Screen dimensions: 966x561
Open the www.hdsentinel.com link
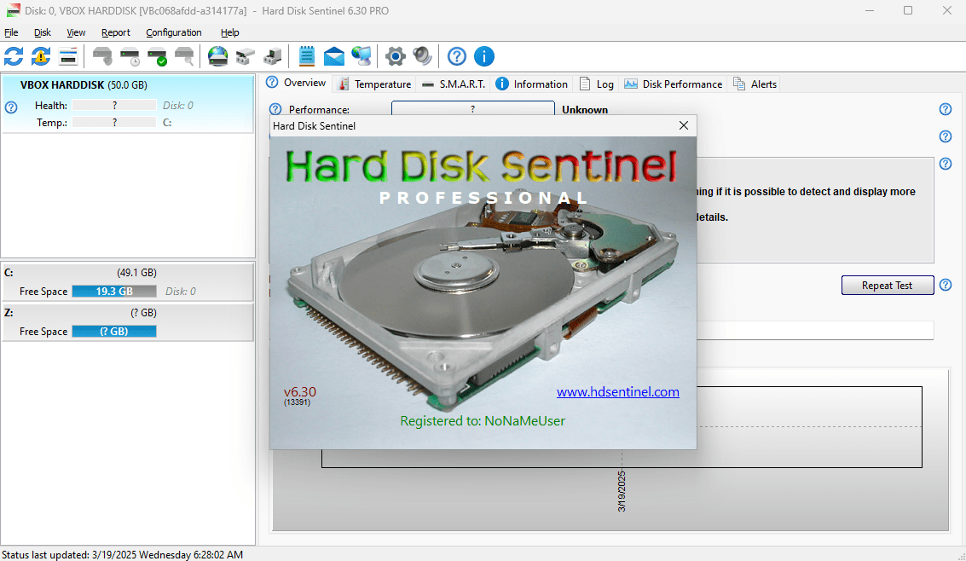click(x=618, y=391)
